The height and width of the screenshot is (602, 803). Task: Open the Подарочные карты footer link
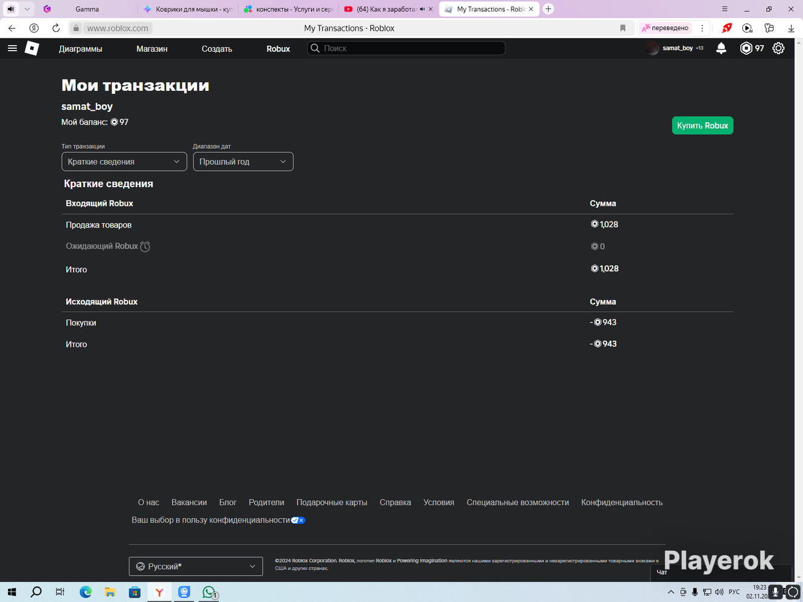(x=332, y=502)
